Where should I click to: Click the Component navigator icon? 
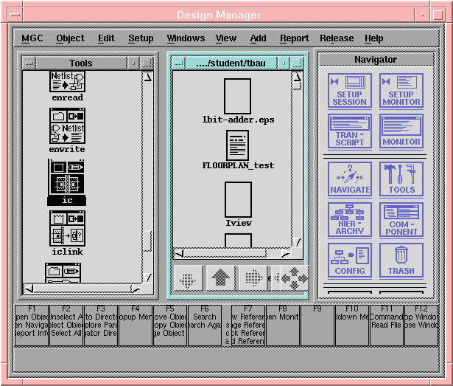(x=401, y=219)
